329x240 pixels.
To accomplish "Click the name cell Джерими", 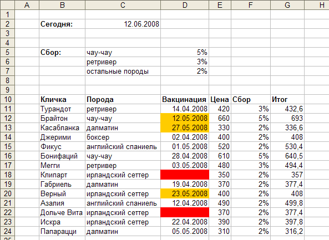I will click(x=62, y=137).
